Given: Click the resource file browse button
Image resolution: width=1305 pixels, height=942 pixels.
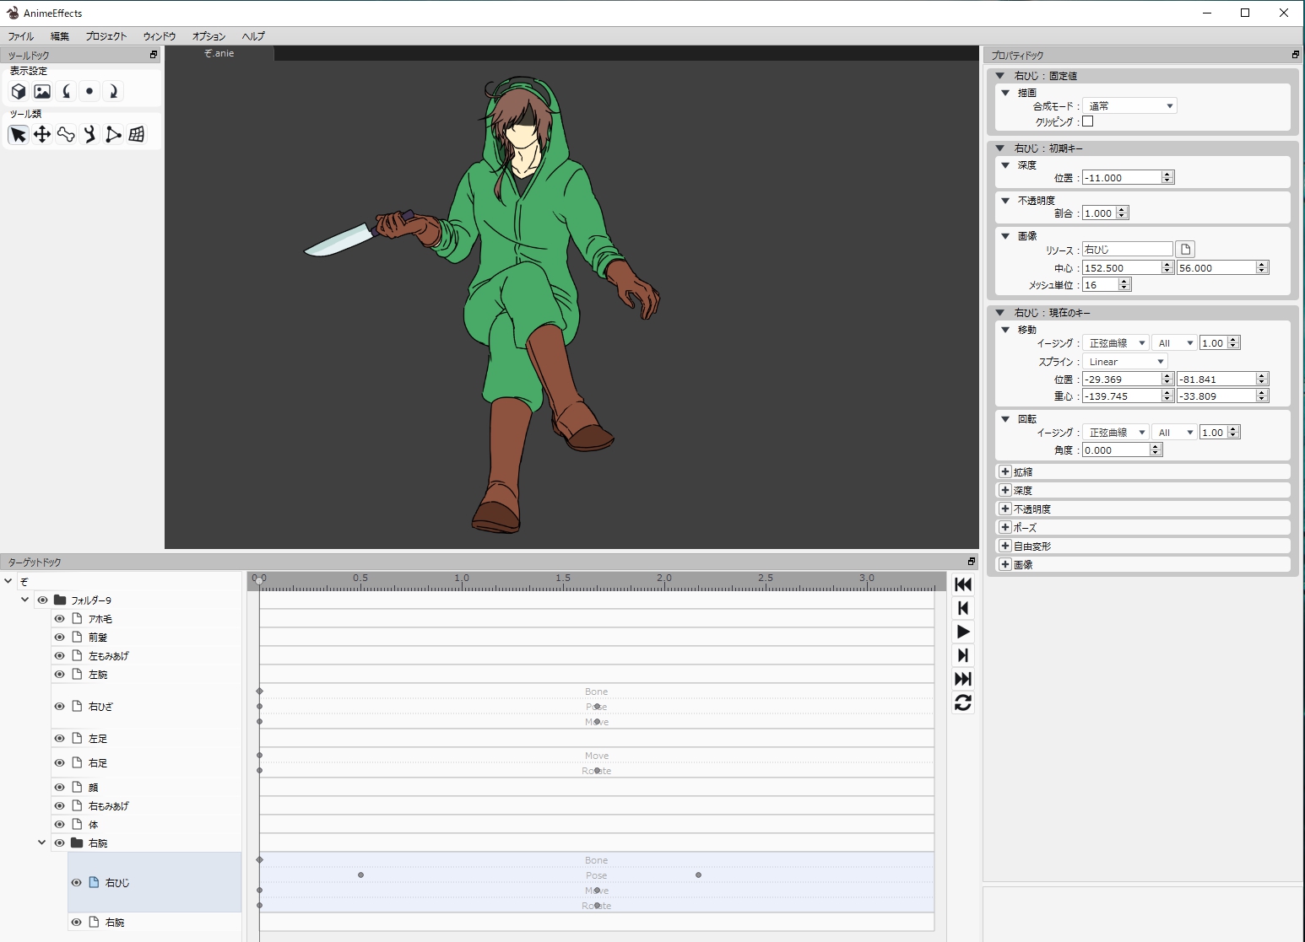Looking at the screenshot, I should [1185, 250].
